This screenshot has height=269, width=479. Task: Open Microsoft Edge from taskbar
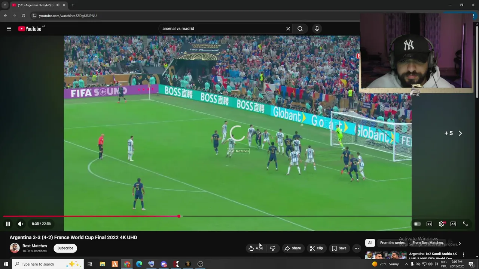(139, 264)
